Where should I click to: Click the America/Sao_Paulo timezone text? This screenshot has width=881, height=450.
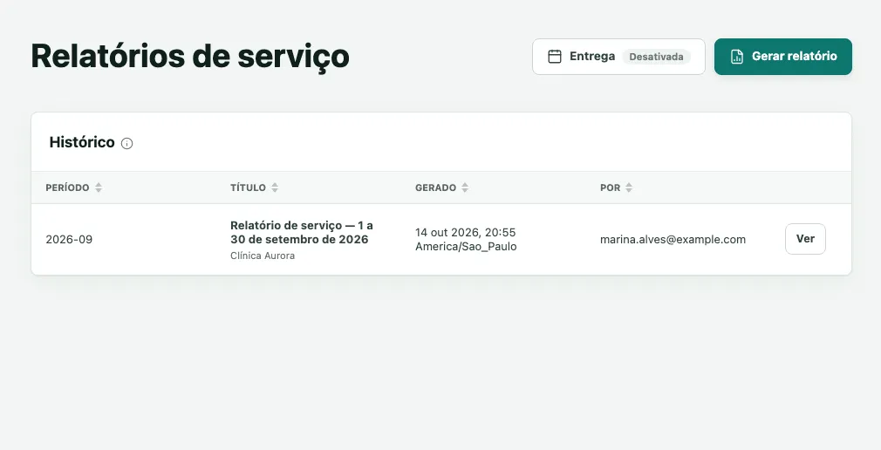click(466, 247)
